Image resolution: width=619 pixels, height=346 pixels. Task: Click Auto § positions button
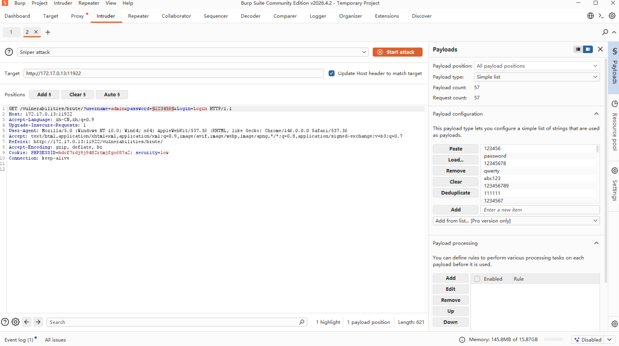(x=112, y=95)
